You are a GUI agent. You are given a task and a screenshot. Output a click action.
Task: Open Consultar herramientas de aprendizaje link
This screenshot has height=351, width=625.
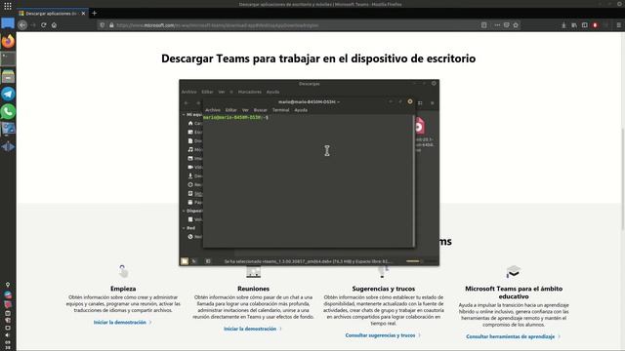(x=510, y=336)
